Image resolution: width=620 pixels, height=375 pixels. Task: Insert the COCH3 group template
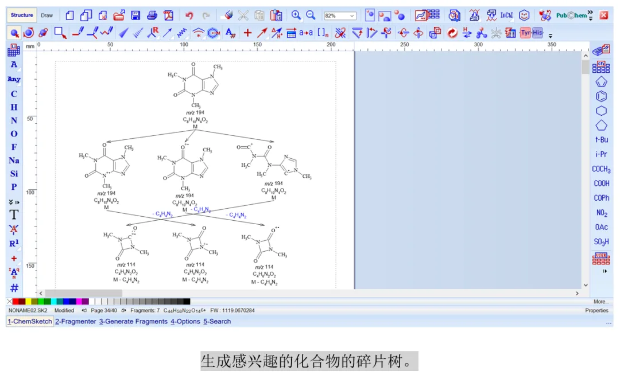[x=602, y=169]
